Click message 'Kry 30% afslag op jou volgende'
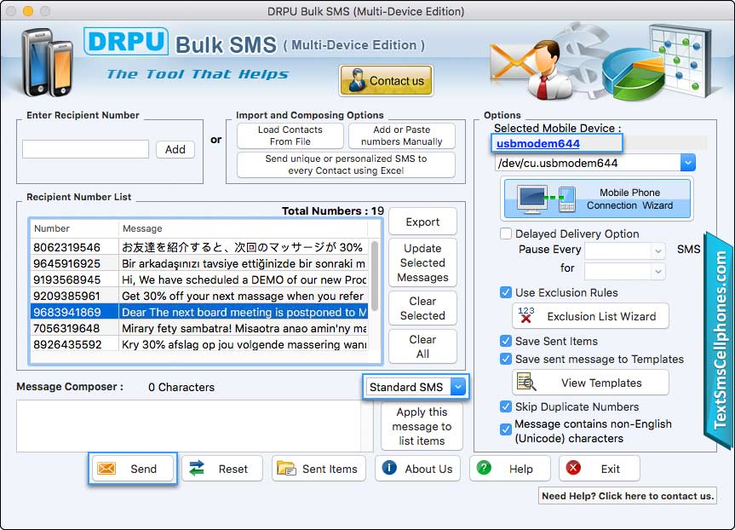 (x=244, y=345)
